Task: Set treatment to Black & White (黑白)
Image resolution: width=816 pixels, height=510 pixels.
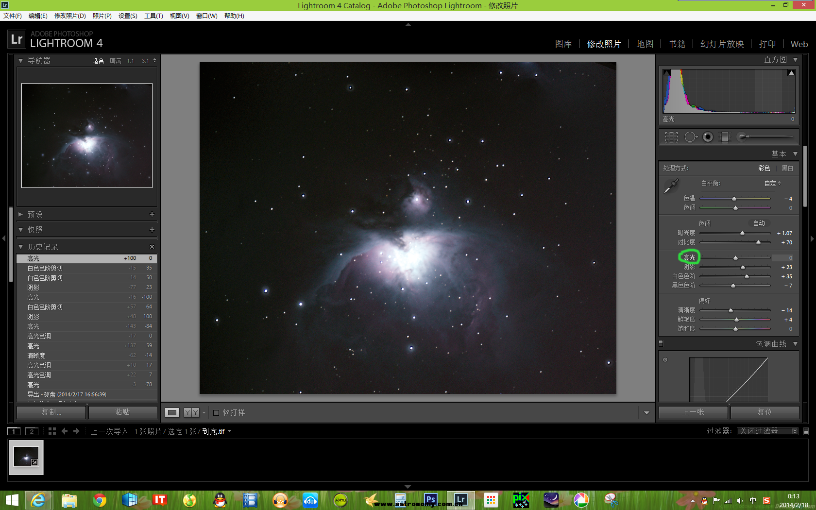Action: pyautogui.click(x=787, y=168)
